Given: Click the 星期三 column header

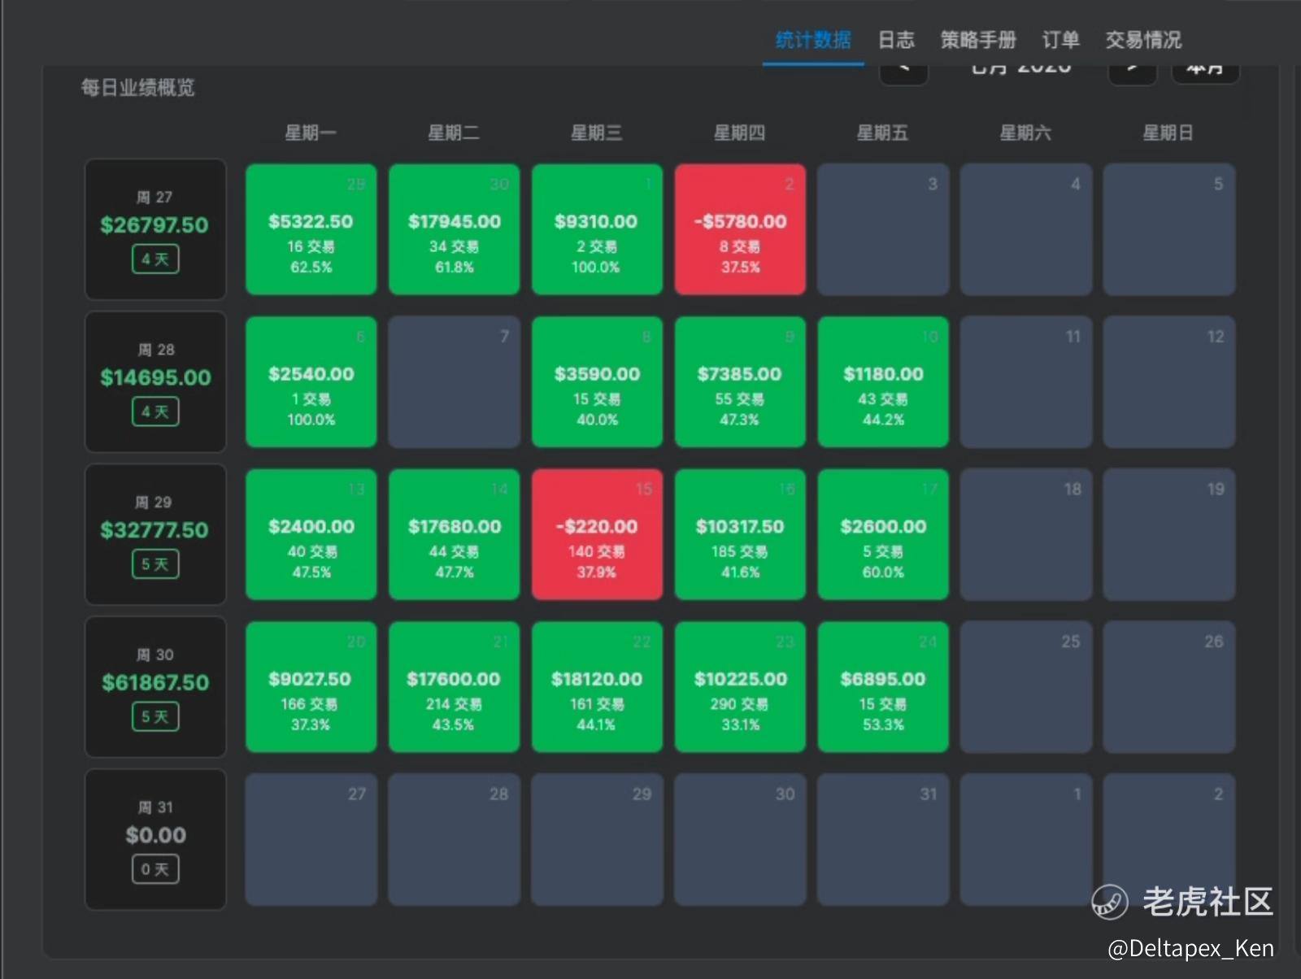Looking at the screenshot, I should point(597,133).
